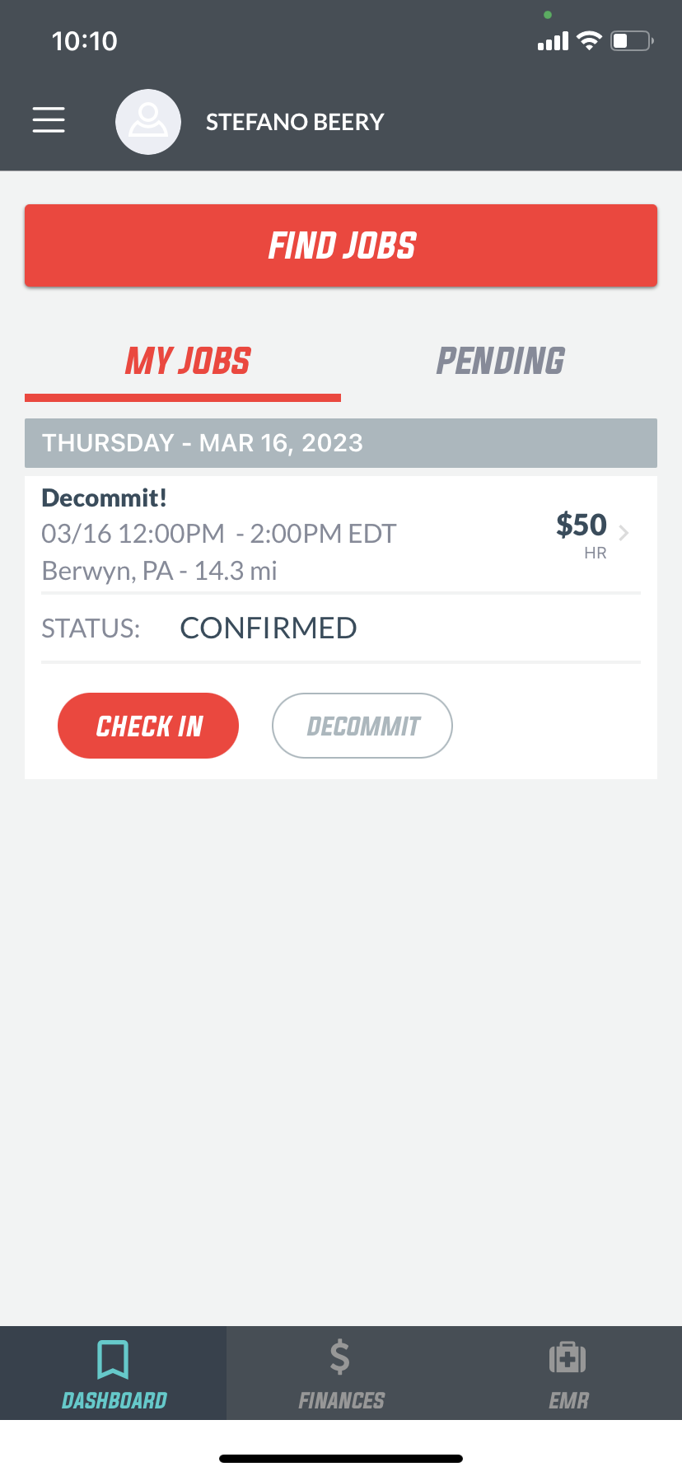
Task: Open the EMR medical kit icon
Action: tap(568, 1357)
